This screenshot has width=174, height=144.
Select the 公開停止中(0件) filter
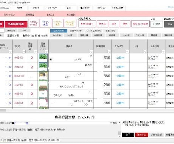pyautogui.click(x=93, y=31)
